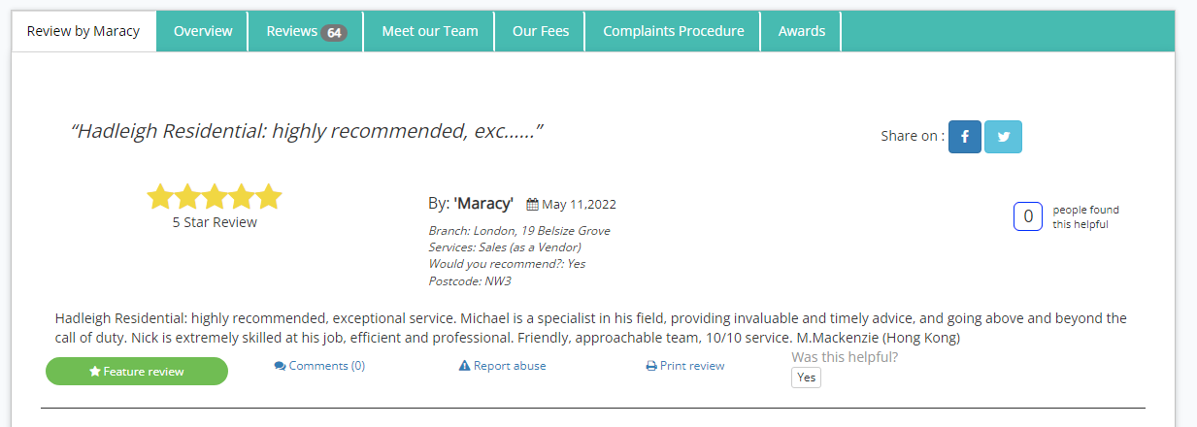View the Complaints Procedure tab
This screenshot has height=427, width=1197.
point(673,31)
